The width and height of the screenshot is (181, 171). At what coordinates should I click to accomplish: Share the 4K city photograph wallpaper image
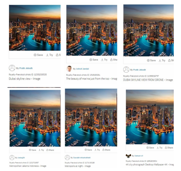(x=169, y=148)
